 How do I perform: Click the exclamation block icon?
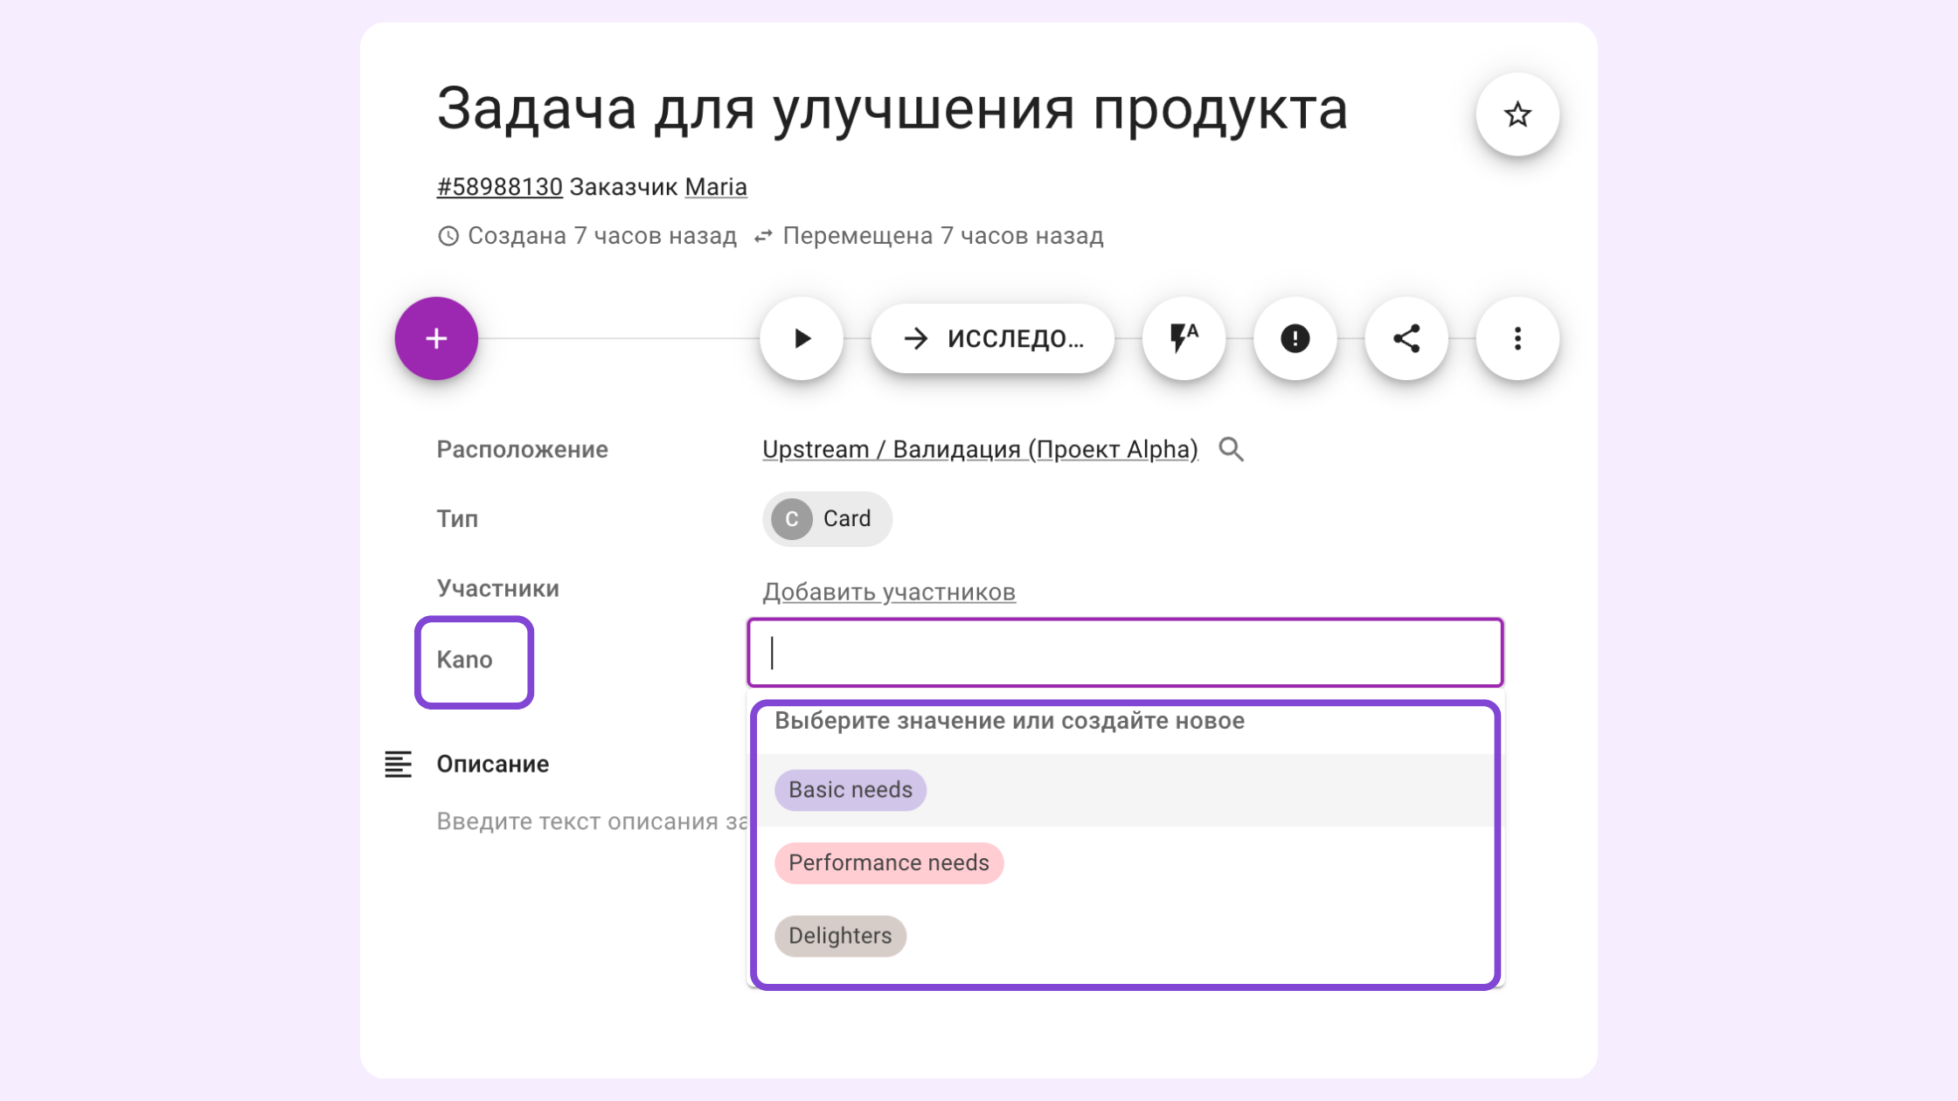click(1295, 338)
